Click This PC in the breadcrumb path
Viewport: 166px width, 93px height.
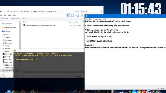point(15,11)
